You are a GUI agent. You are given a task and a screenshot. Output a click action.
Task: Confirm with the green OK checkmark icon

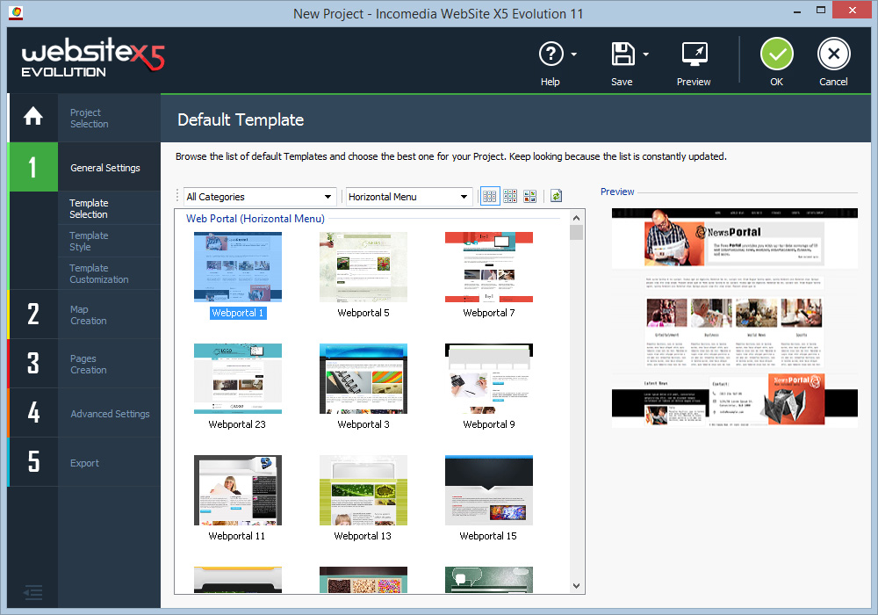pyautogui.click(x=776, y=54)
